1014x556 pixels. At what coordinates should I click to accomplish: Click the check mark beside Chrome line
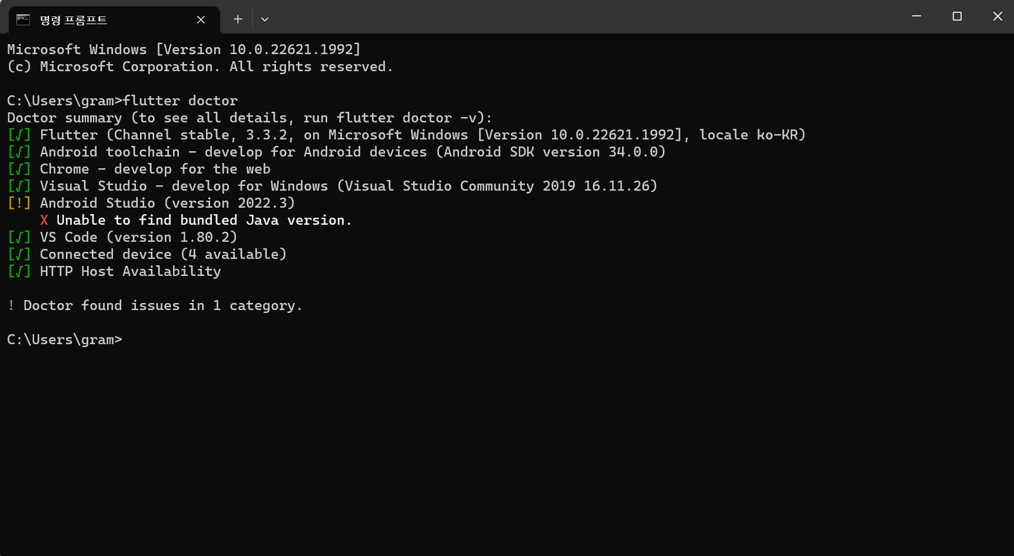[x=19, y=169]
